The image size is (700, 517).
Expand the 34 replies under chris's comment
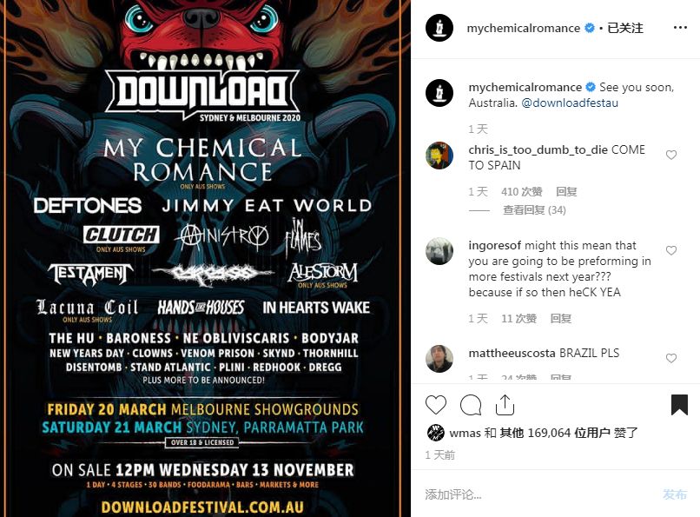(534, 209)
